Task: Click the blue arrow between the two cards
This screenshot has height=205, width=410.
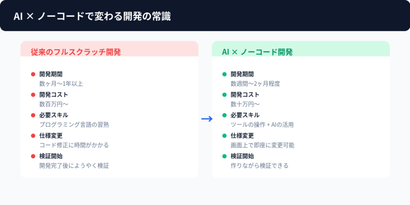Action: 207,119
